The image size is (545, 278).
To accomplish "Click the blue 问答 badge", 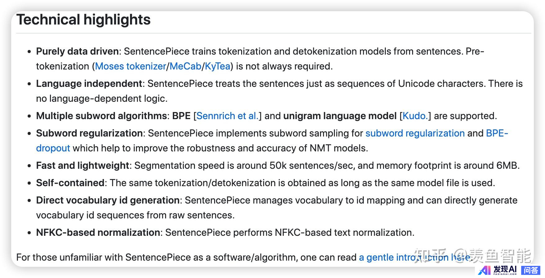I will tap(531, 270).
